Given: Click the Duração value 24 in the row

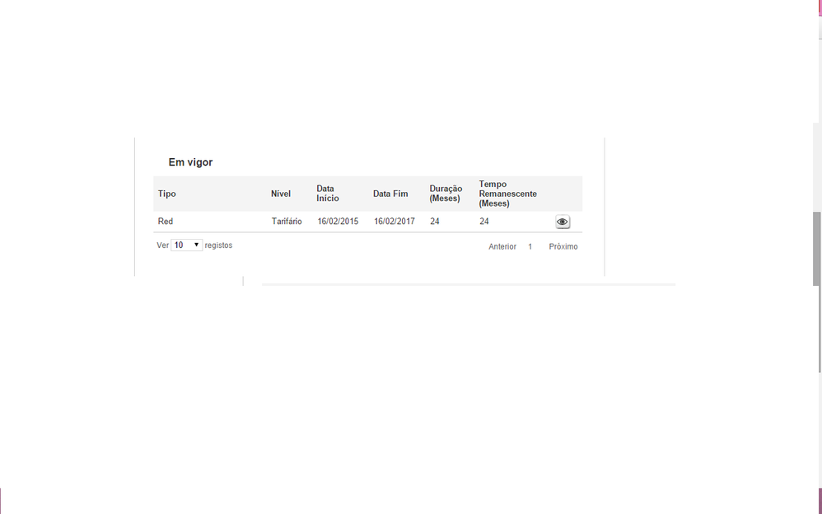Looking at the screenshot, I should coord(435,222).
